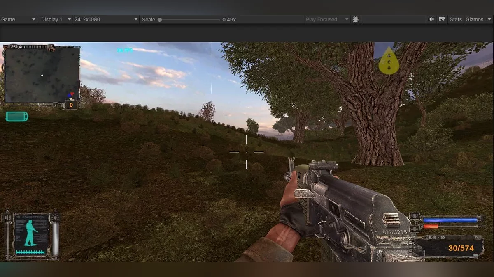Mute game audio with the speaker icon
494x277 pixels.
pyautogui.click(x=431, y=19)
